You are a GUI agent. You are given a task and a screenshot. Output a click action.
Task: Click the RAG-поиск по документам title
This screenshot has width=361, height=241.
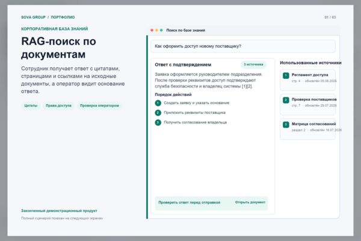(x=59, y=48)
